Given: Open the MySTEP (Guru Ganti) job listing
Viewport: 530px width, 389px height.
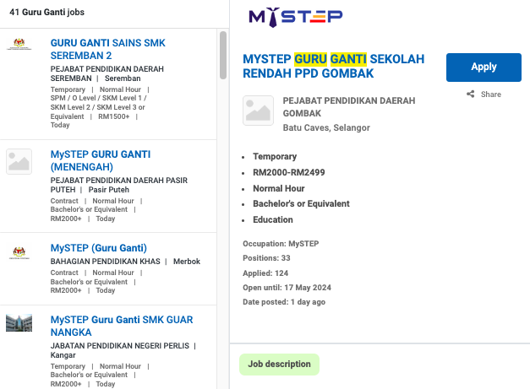Looking at the screenshot, I should tap(99, 248).
